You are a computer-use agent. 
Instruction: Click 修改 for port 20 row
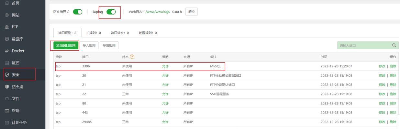pos(382,76)
